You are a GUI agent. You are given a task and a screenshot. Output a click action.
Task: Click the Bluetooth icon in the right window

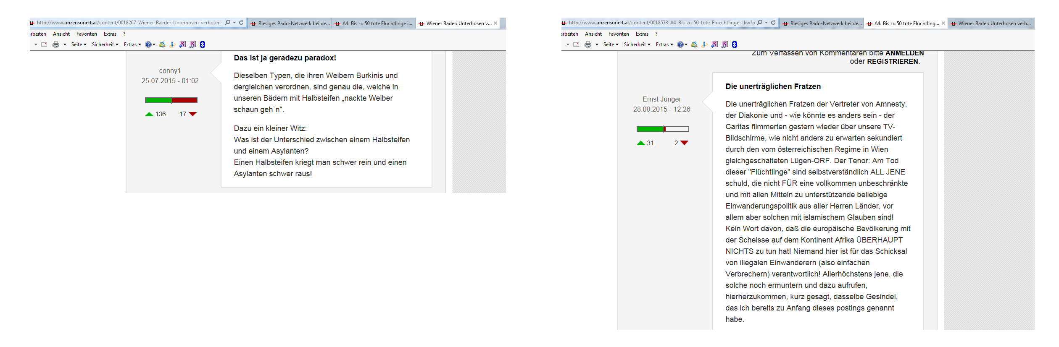coord(734,44)
